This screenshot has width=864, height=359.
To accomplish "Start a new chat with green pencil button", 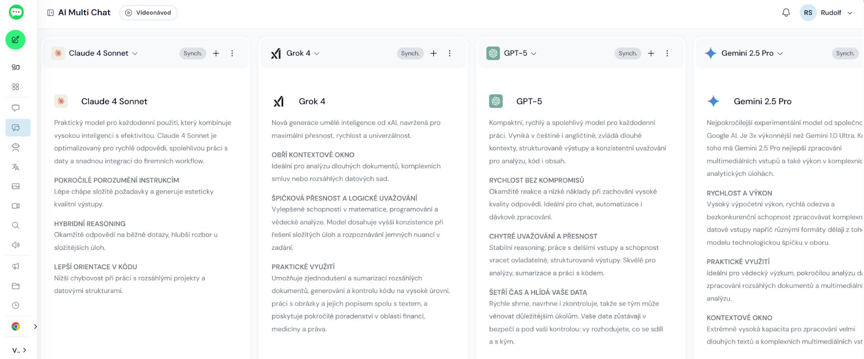I will pyautogui.click(x=16, y=40).
